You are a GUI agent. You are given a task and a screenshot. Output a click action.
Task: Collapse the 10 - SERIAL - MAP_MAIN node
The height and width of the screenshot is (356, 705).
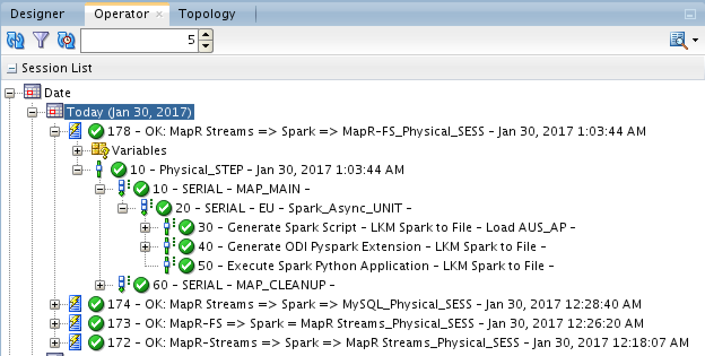100,189
